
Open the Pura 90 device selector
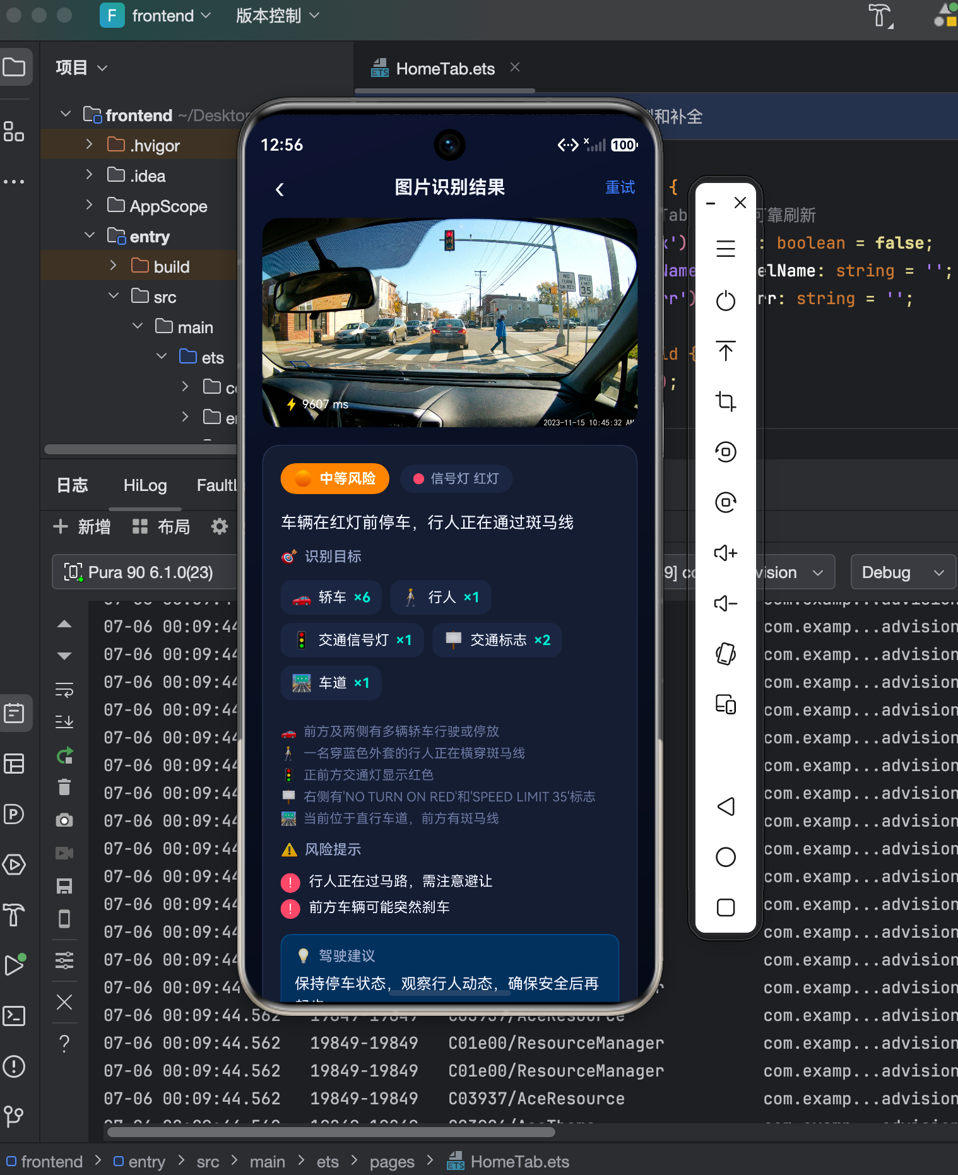(x=145, y=572)
